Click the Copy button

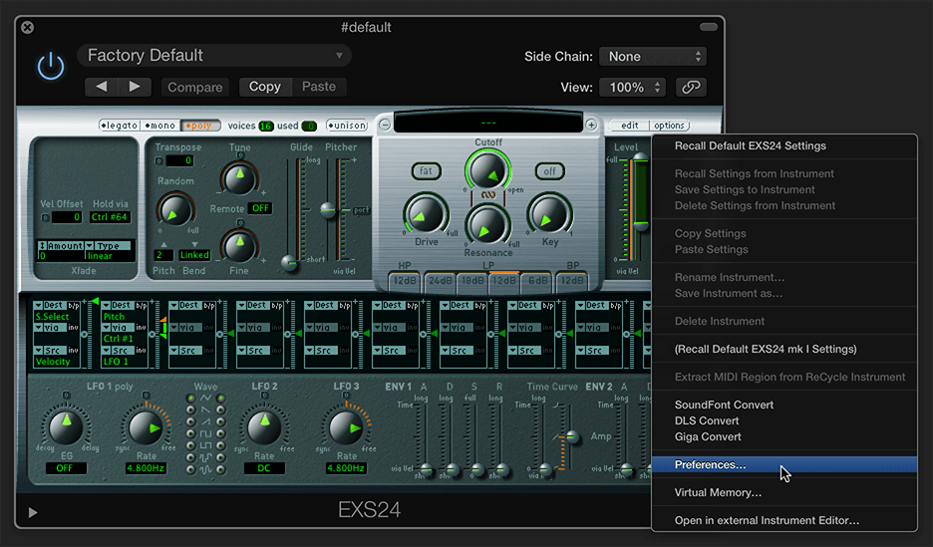[x=265, y=87]
